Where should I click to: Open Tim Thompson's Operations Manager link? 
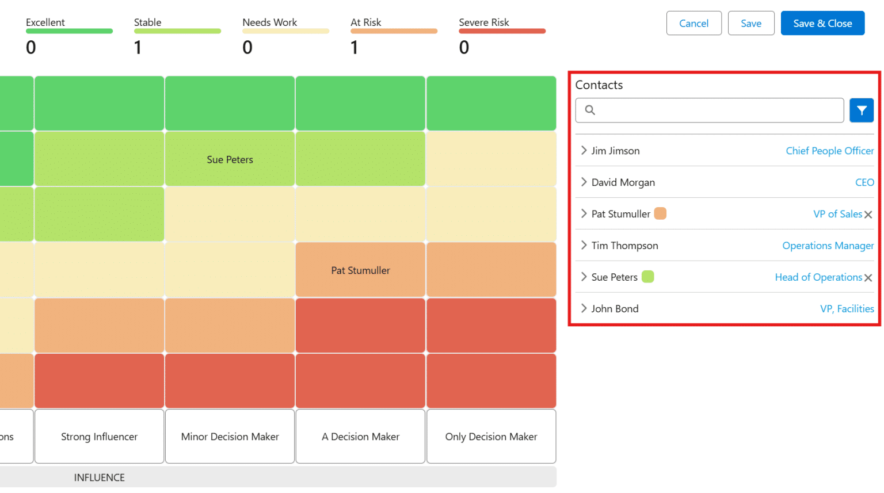tap(828, 246)
